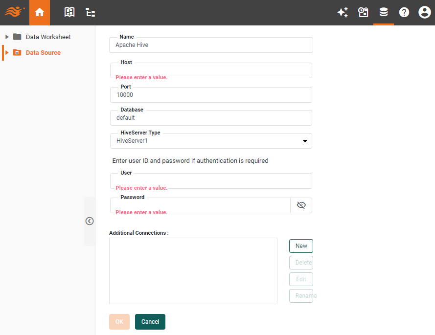This screenshot has width=435, height=335.
Task: Toggle password visibility with the eye icon
Action: click(x=301, y=205)
